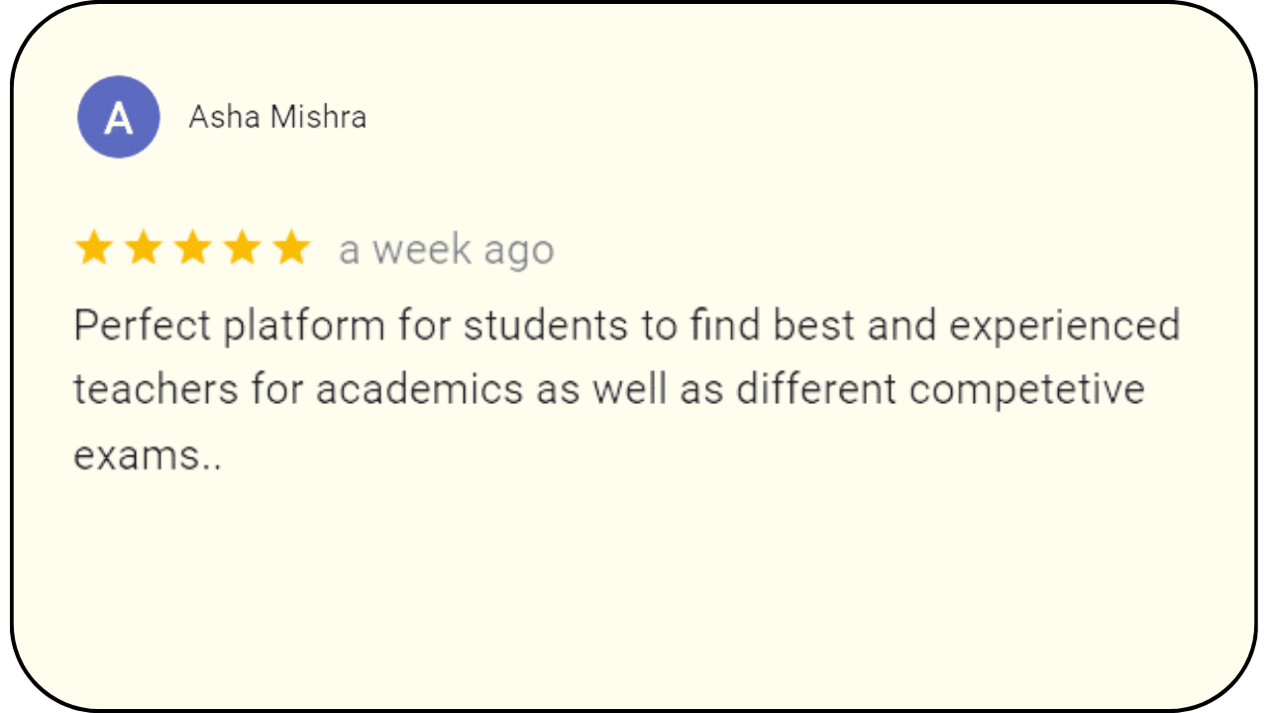This screenshot has width=1268, height=713.
Task: Click the fourth gold rating star
Action: pos(242,249)
